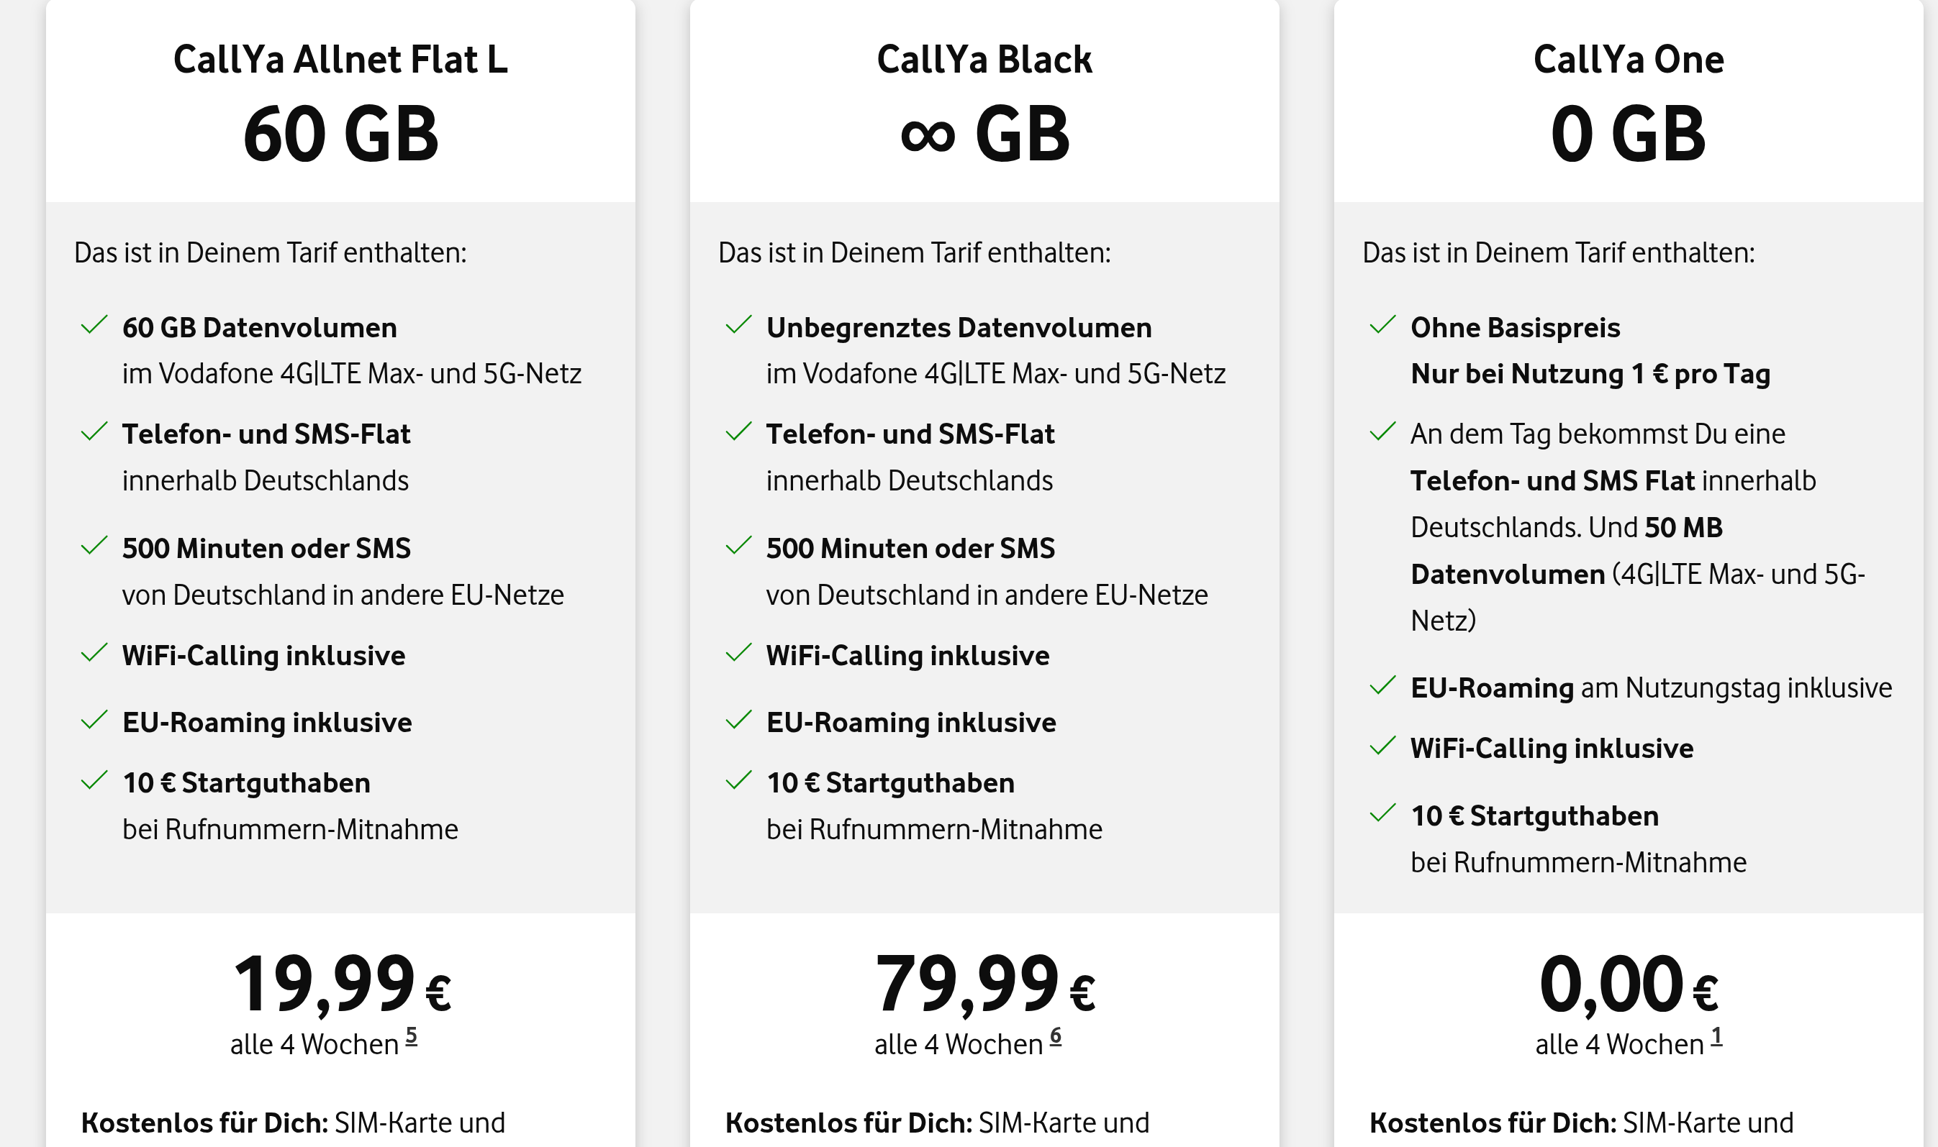The image size is (1938, 1147).
Task: Open footnote 5 under 19,99 € price
Action: coord(412,1036)
